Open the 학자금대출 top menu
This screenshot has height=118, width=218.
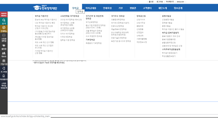click(91, 8)
